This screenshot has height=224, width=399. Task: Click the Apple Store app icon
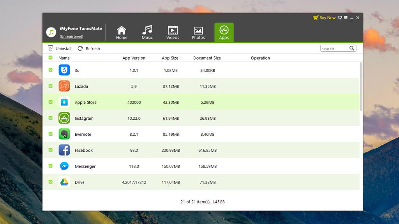click(x=64, y=102)
